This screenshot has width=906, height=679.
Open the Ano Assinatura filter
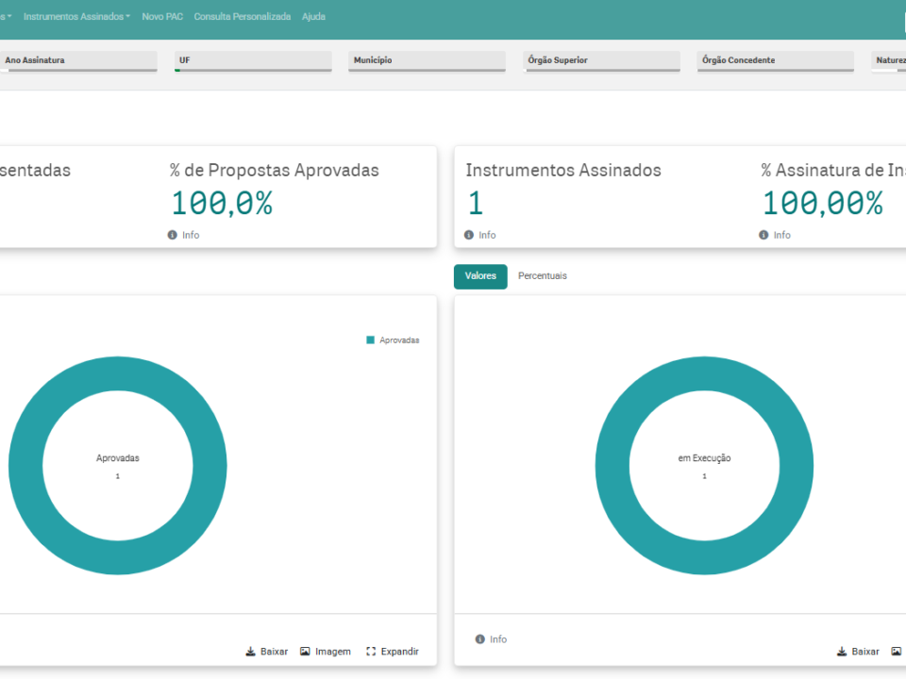78,61
